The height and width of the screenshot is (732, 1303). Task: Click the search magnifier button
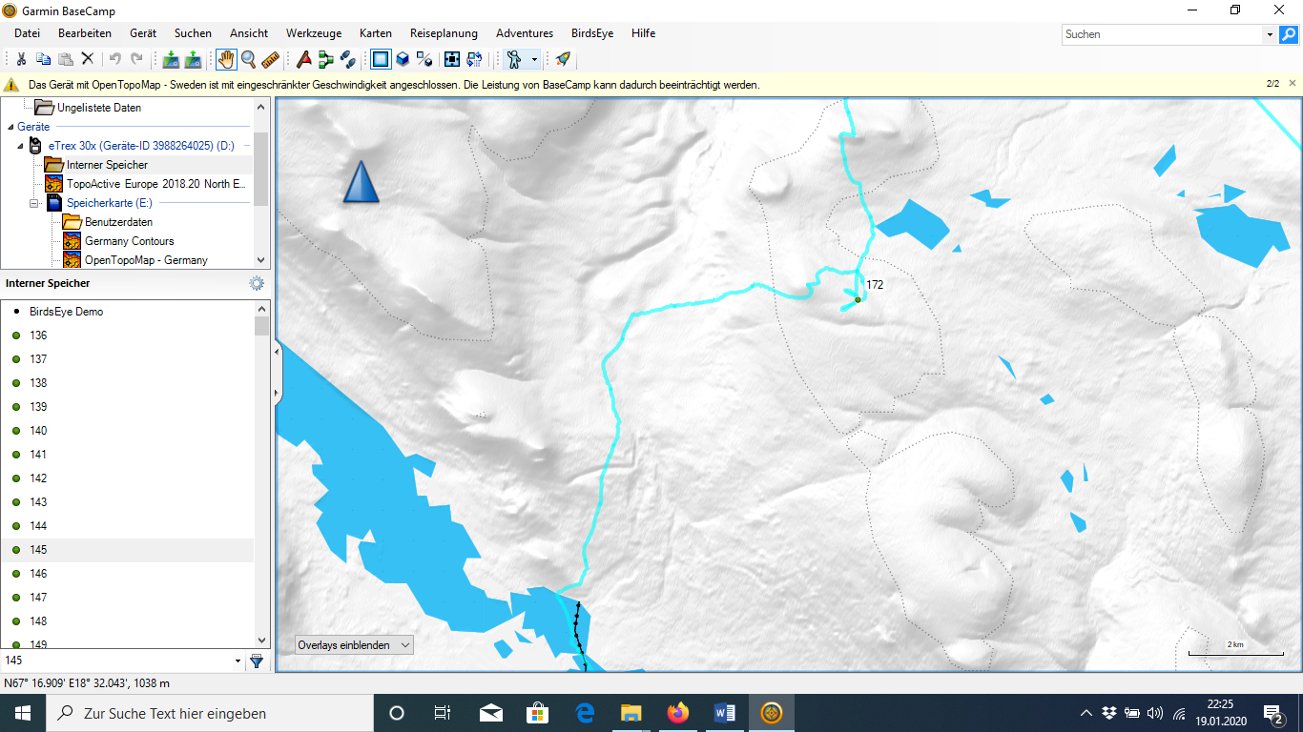1289,34
